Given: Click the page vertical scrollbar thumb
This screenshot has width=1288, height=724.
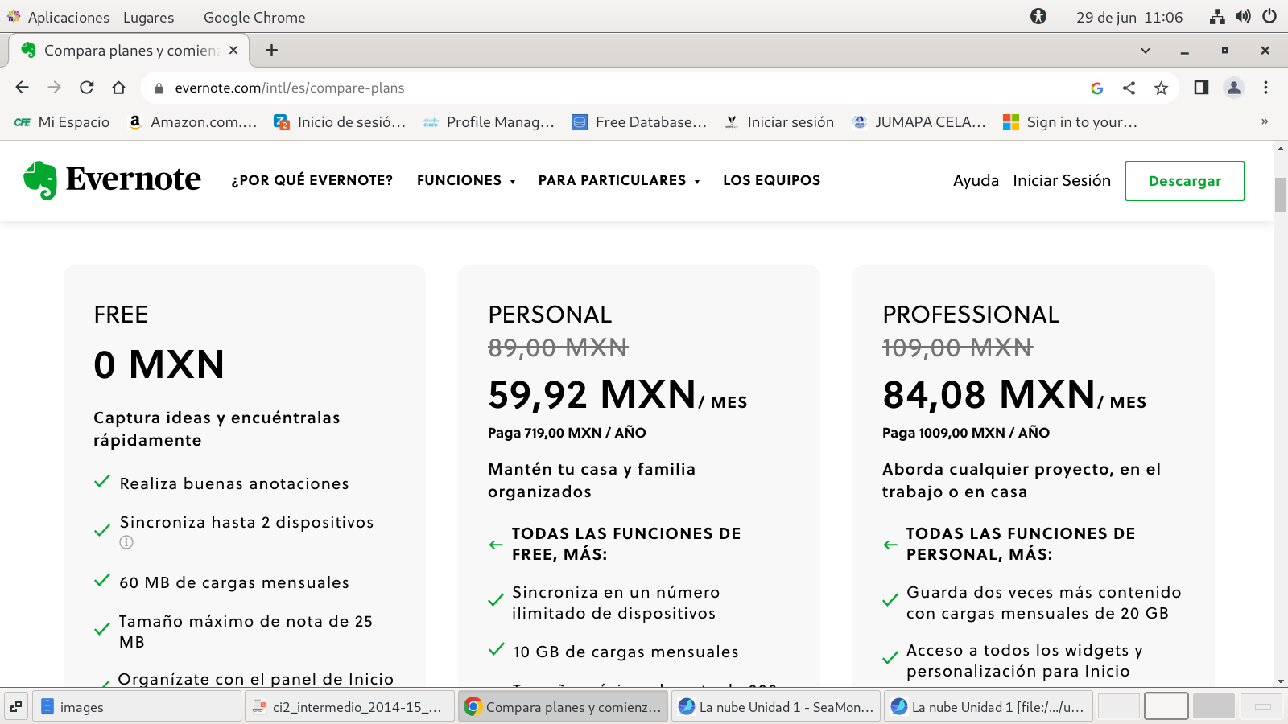Looking at the screenshot, I should click(x=1280, y=195).
